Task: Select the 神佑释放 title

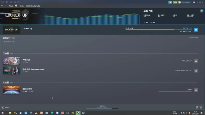Action: (26, 60)
